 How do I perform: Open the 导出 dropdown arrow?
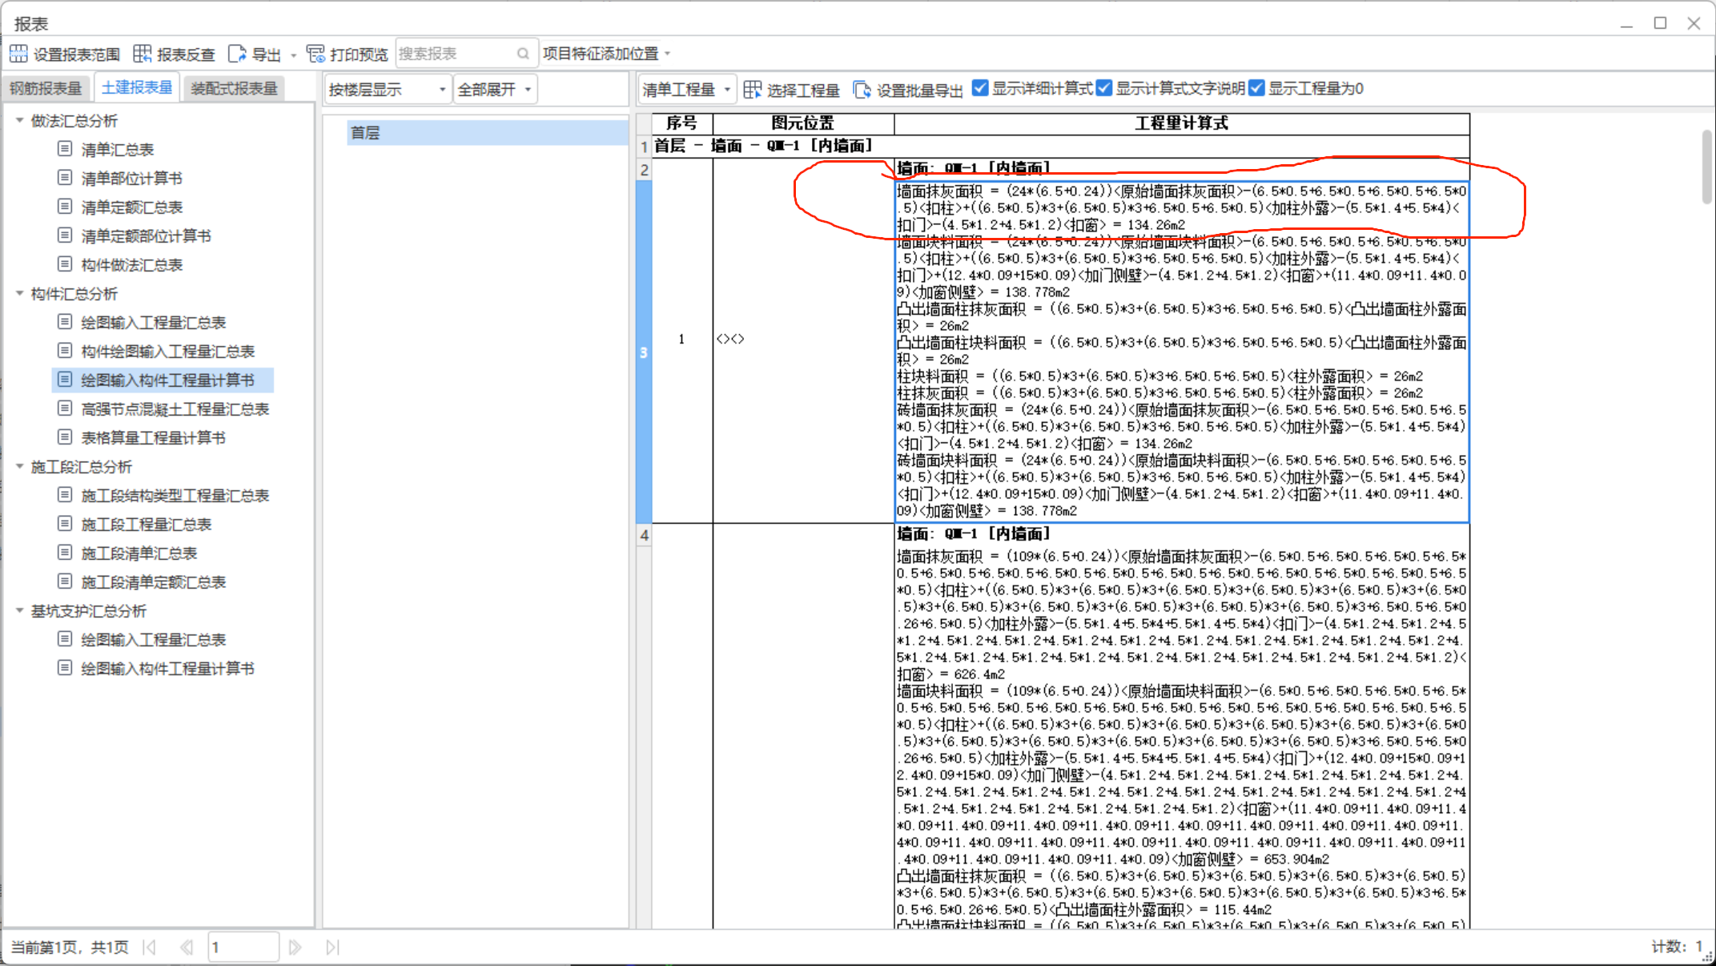(x=293, y=55)
